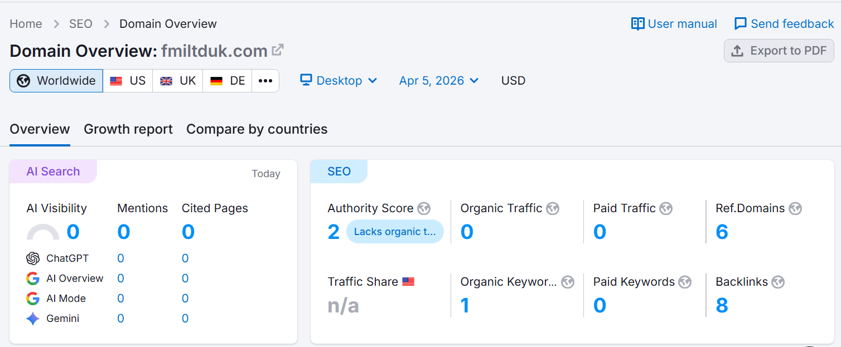Click the globe icon next to Organic Keywords
Image resolution: width=841 pixels, height=347 pixels.
click(x=568, y=282)
